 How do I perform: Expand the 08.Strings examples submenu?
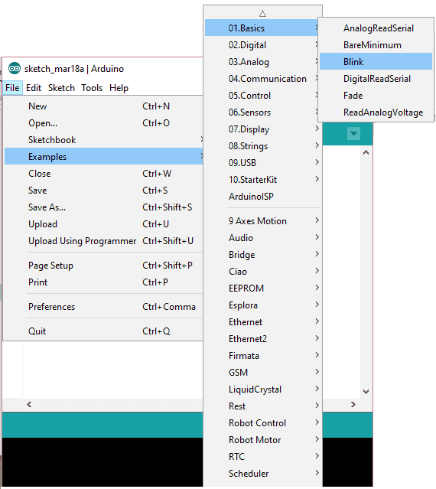(263, 146)
